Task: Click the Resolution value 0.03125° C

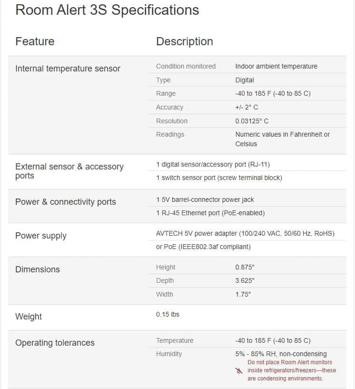Action: pyautogui.click(x=252, y=121)
